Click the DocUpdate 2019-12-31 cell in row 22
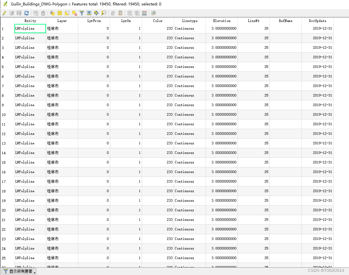 pos(317,229)
